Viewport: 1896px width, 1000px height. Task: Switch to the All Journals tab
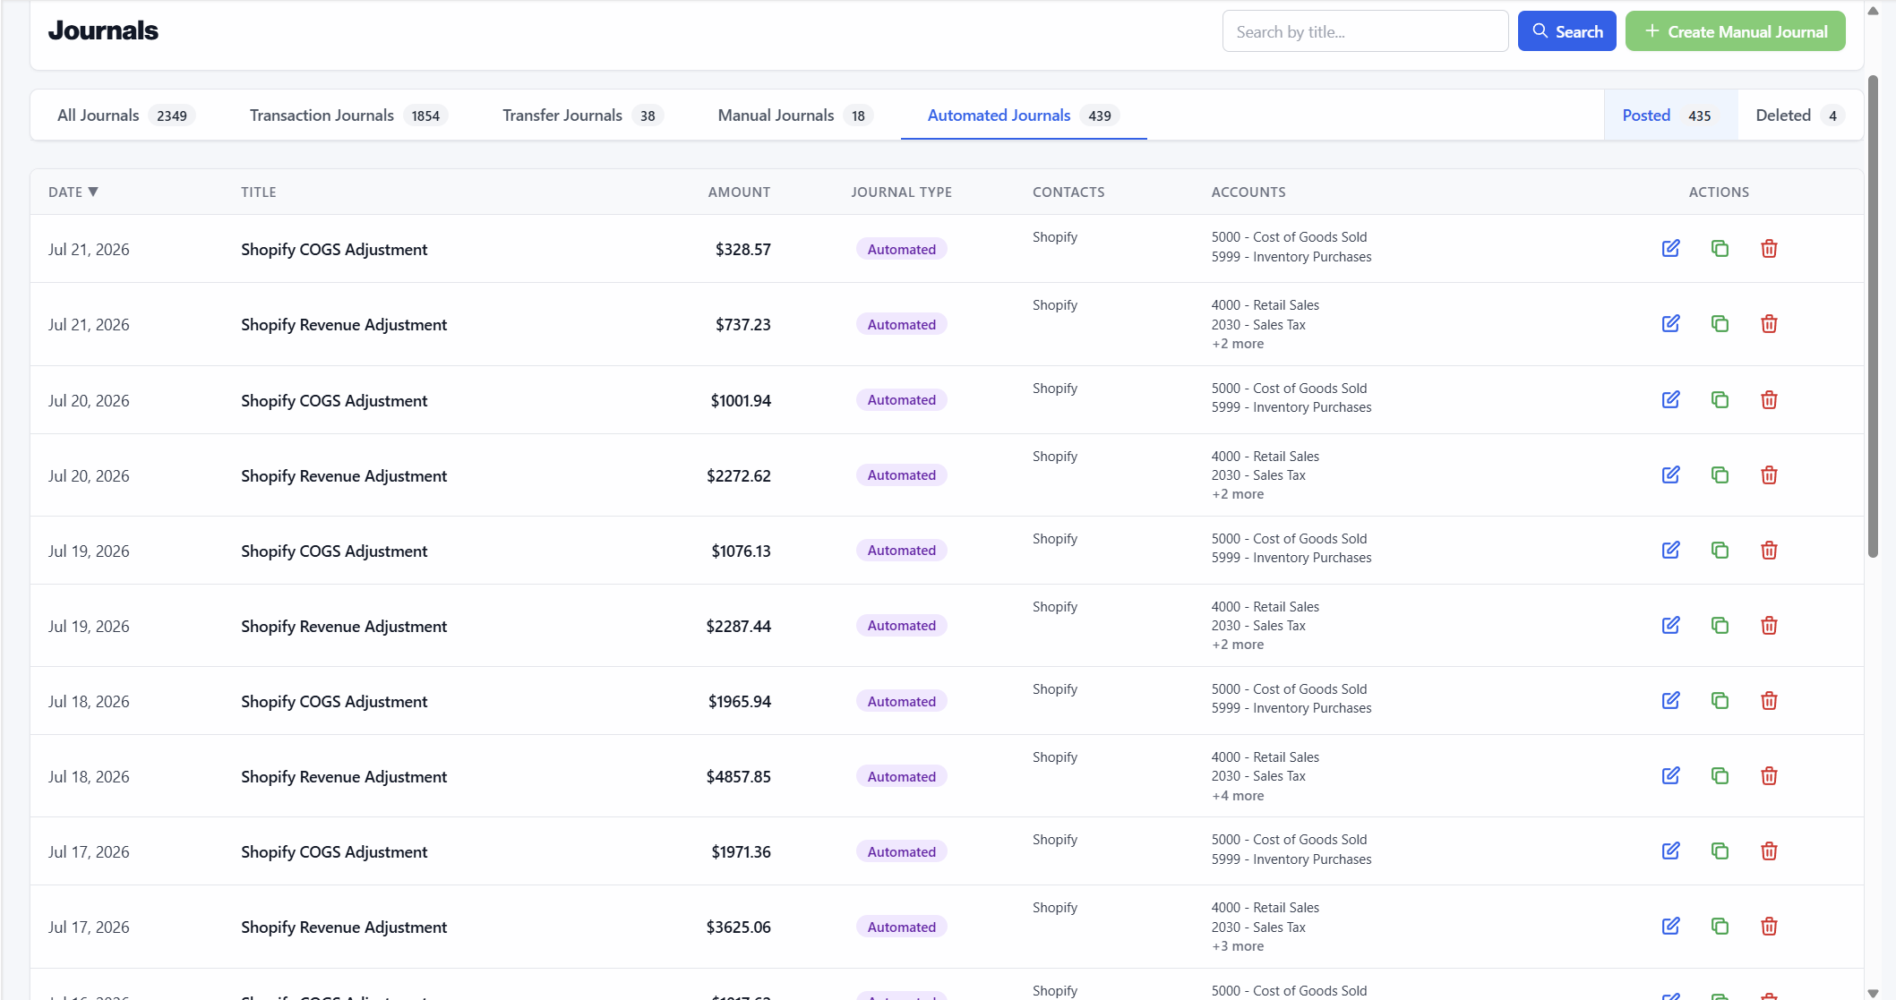[x=126, y=115]
